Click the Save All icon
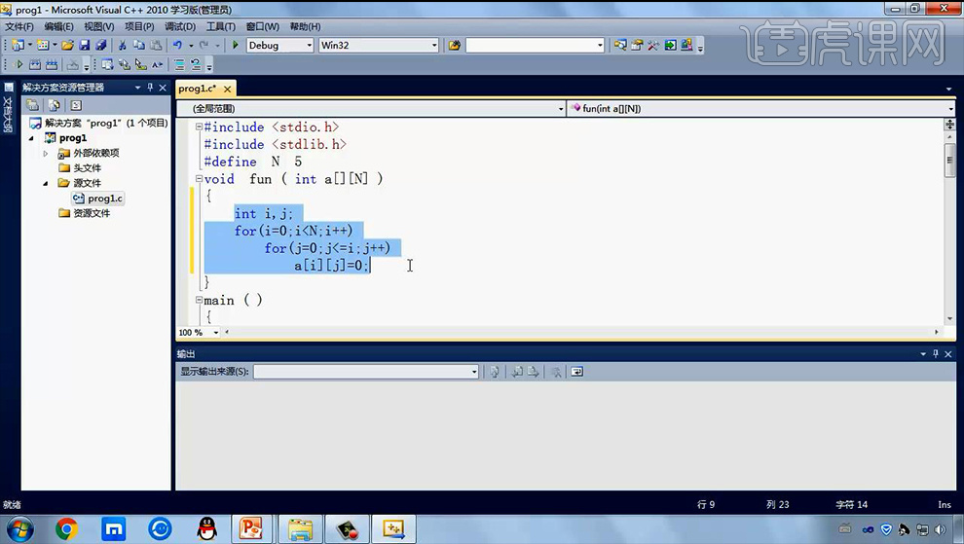The width and height of the screenshot is (964, 544). coord(101,45)
